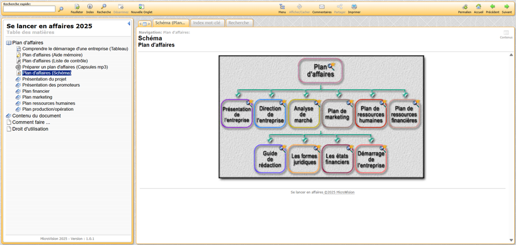Click the Analyse de marché diagram box
The height and width of the screenshot is (245, 516).
(304, 114)
